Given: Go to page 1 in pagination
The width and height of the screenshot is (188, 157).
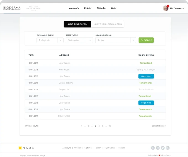Looking at the screenshot, I should (x=82, y=126).
